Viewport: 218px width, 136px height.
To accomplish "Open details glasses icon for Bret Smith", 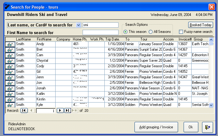I will click(x=10, y=50).
